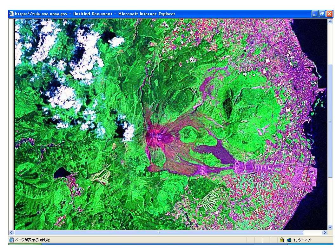Close the Internet Explorer window
The height and width of the screenshot is (251, 336).
click(329, 14)
